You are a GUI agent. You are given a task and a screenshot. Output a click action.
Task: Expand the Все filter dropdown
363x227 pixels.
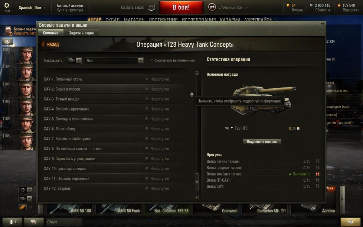pos(114,61)
